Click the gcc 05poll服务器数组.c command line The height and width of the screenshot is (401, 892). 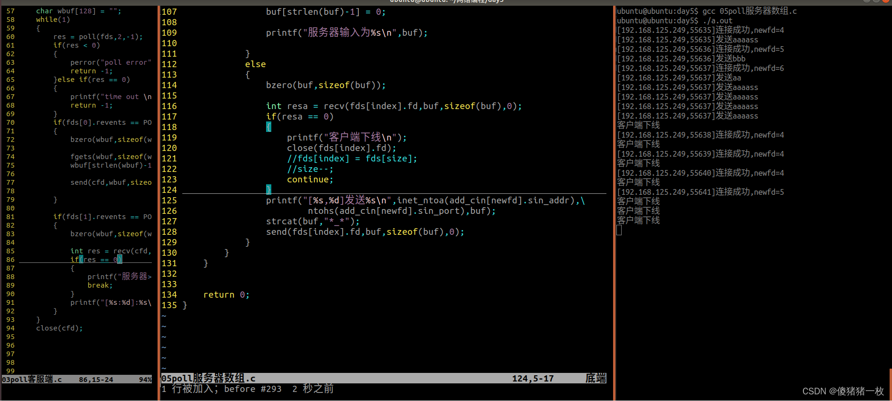(x=749, y=11)
